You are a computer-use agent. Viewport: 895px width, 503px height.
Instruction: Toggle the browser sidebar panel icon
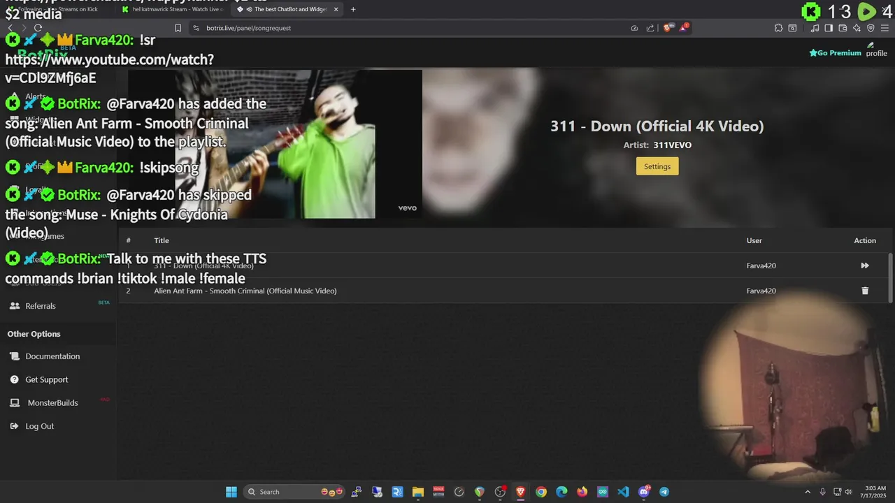(x=829, y=28)
